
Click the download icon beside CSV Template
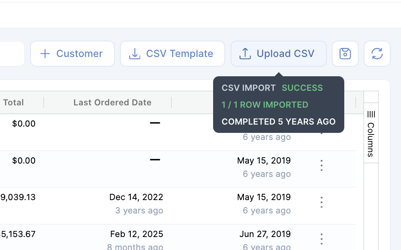click(x=135, y=54)
